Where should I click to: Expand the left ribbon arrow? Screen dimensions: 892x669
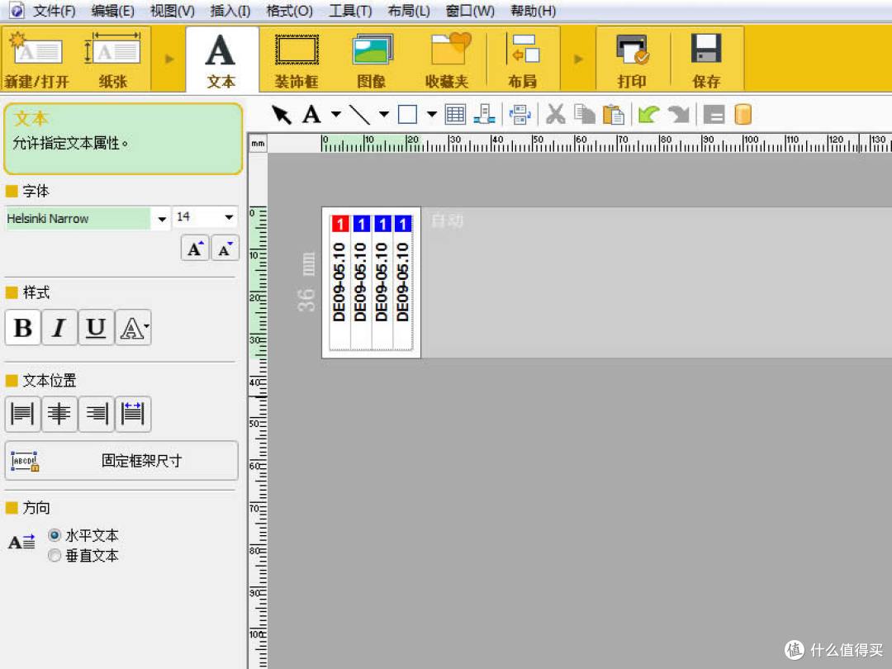tap(169, 59)
